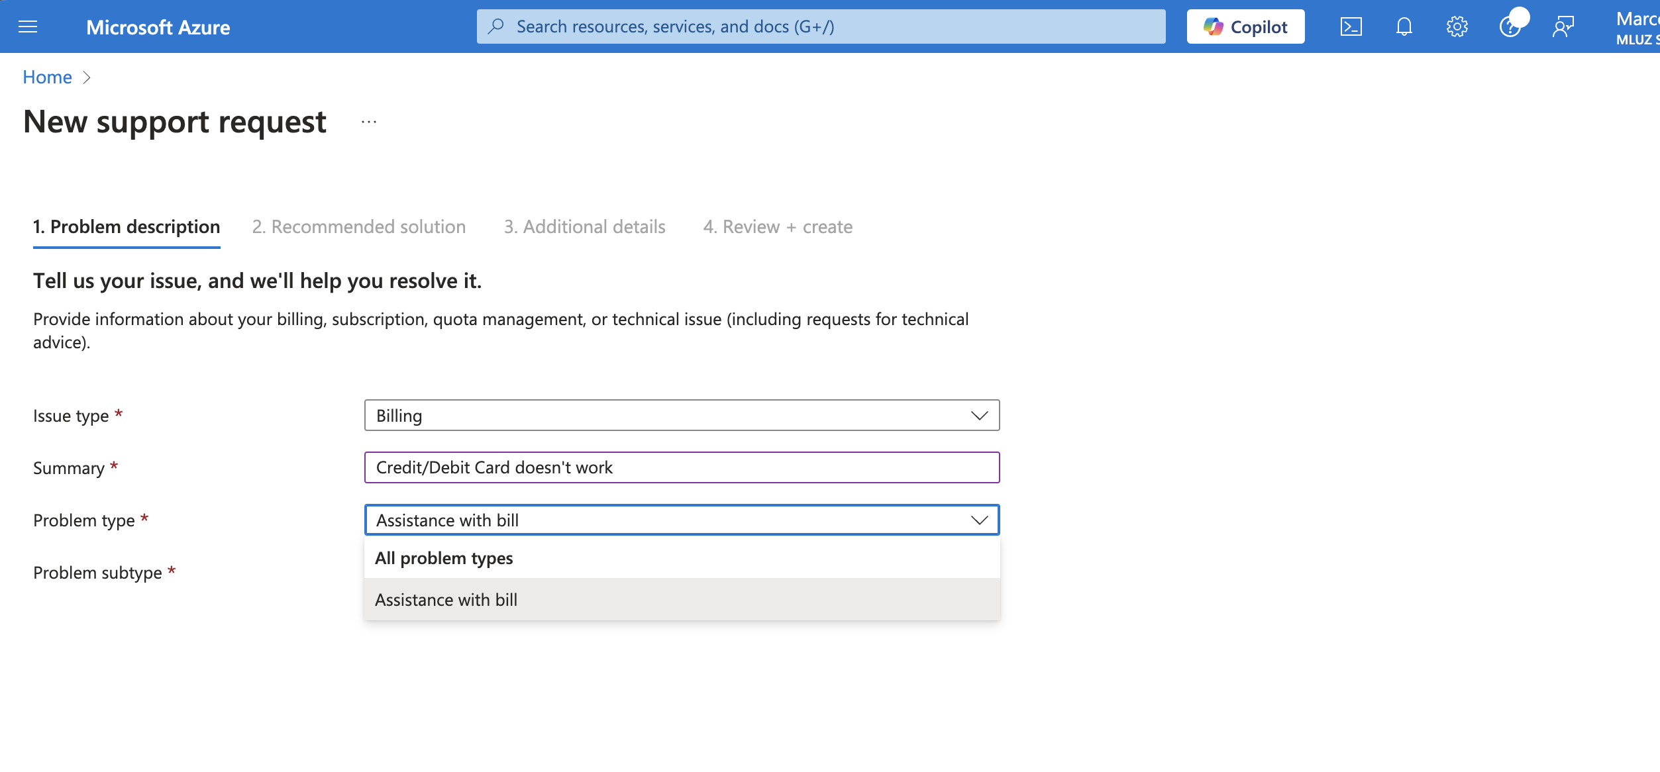Launch Azure Cloud Shell from the top bar
Image resolution: width=1660 pixels, height=772 pixels.
(1351, 26)
